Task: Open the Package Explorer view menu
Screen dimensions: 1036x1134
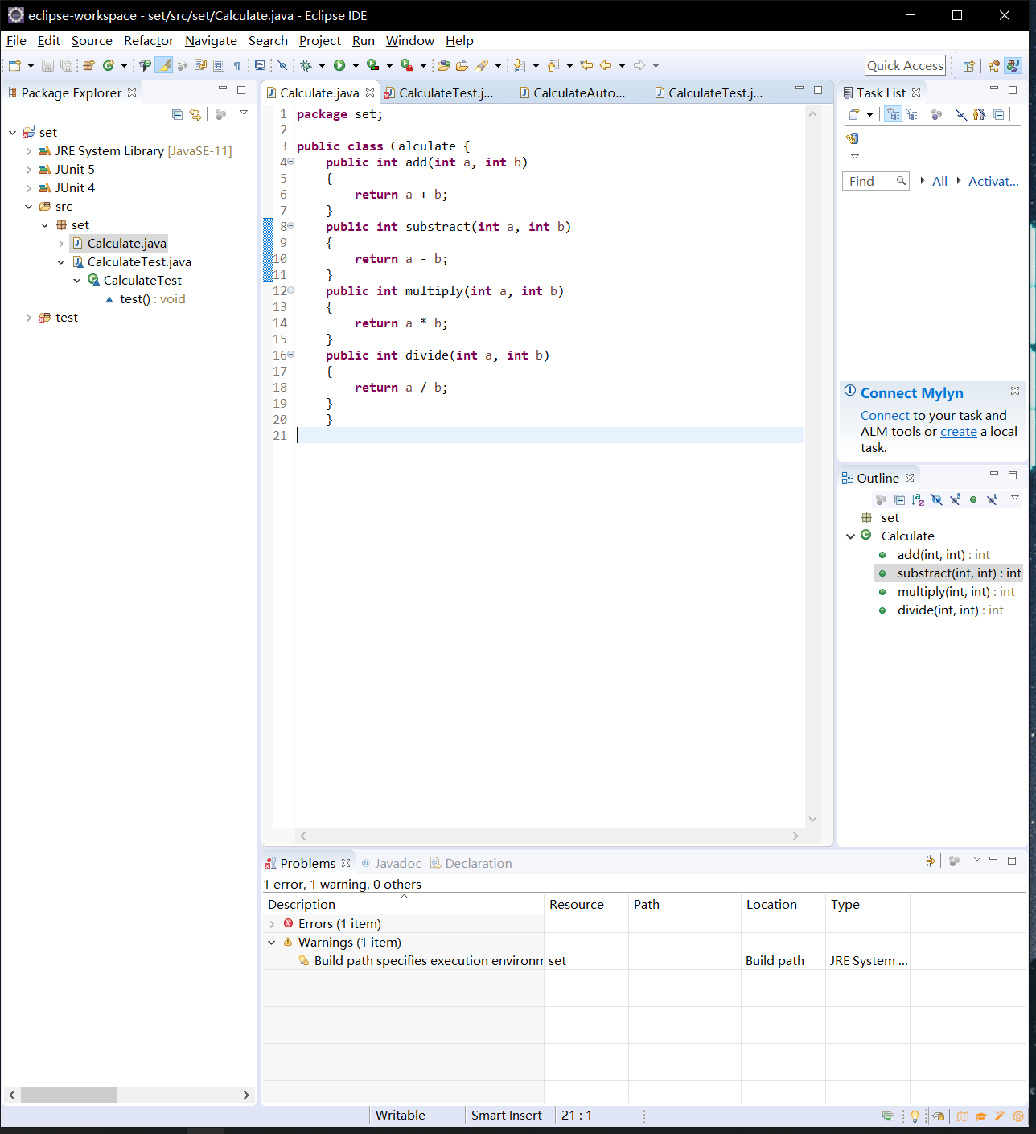Action: [244, 113]
